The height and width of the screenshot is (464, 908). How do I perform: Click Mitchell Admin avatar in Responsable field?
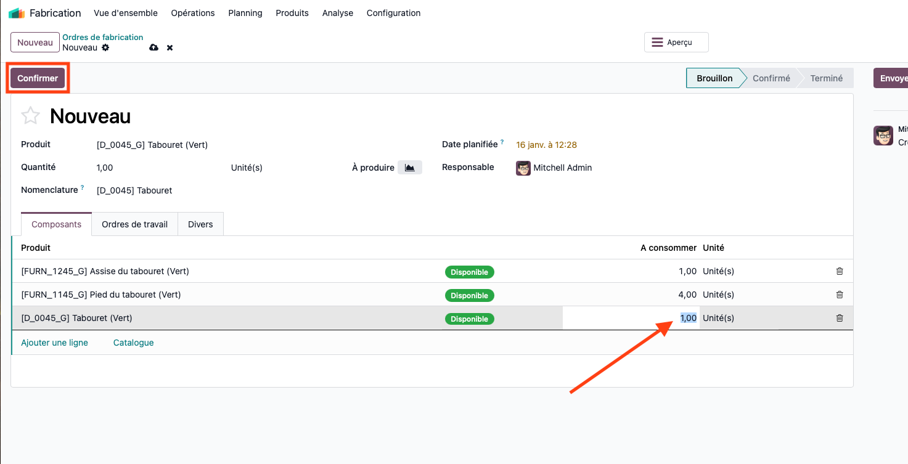523,168
